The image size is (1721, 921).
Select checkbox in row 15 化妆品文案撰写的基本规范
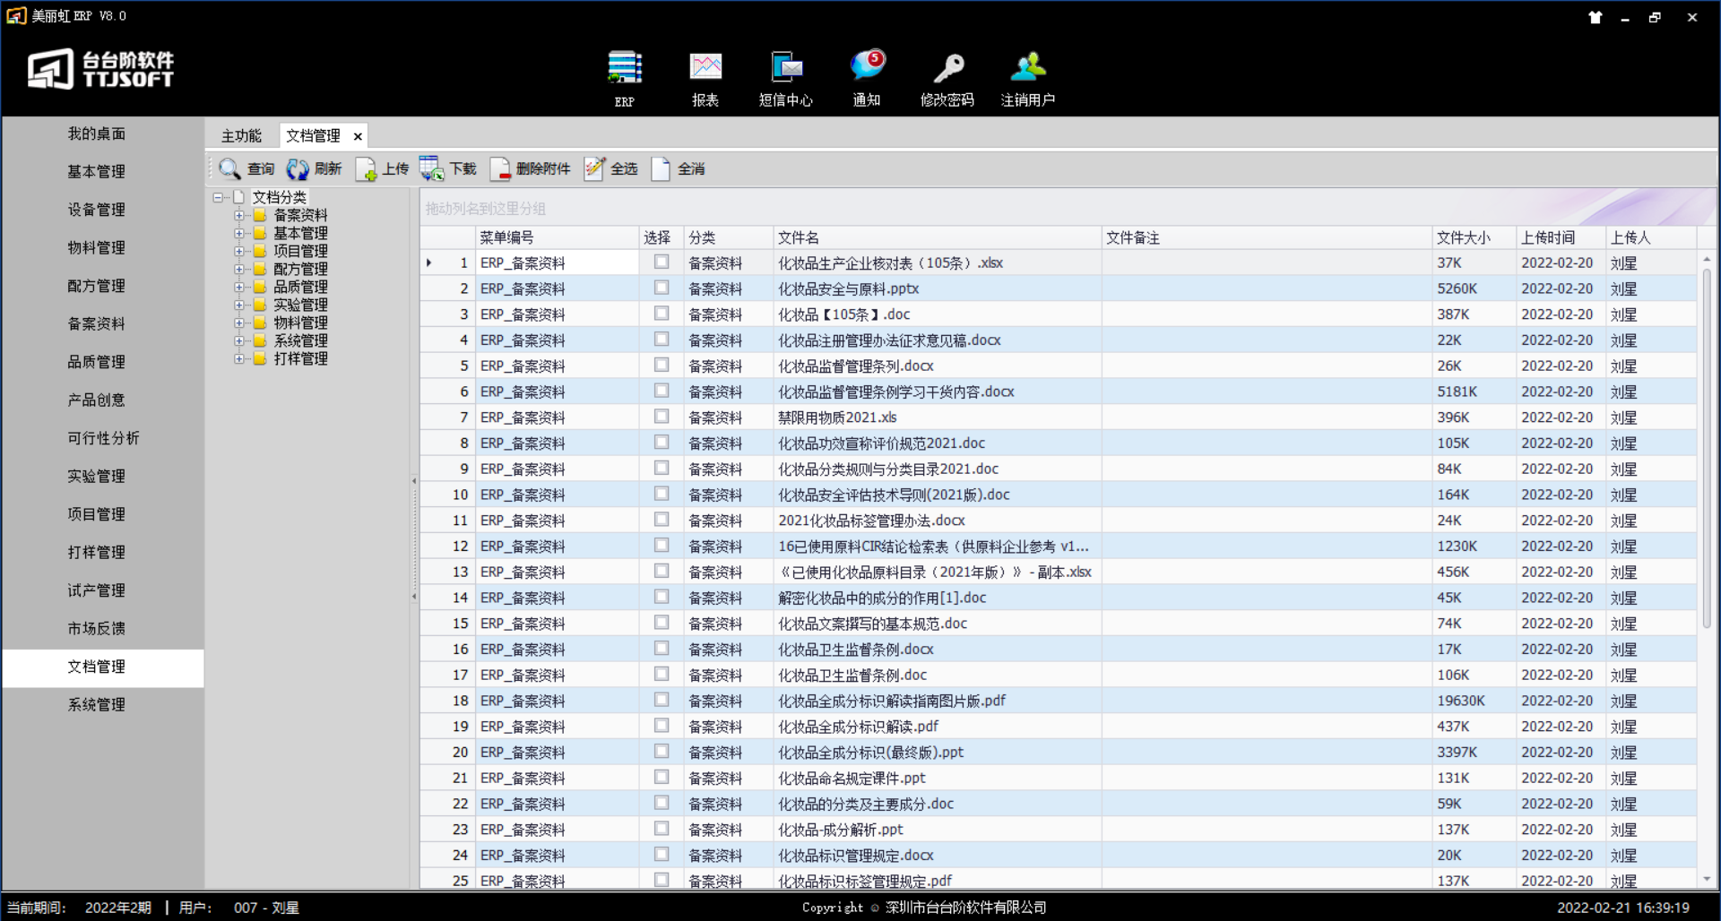click(x=662, y=624)
